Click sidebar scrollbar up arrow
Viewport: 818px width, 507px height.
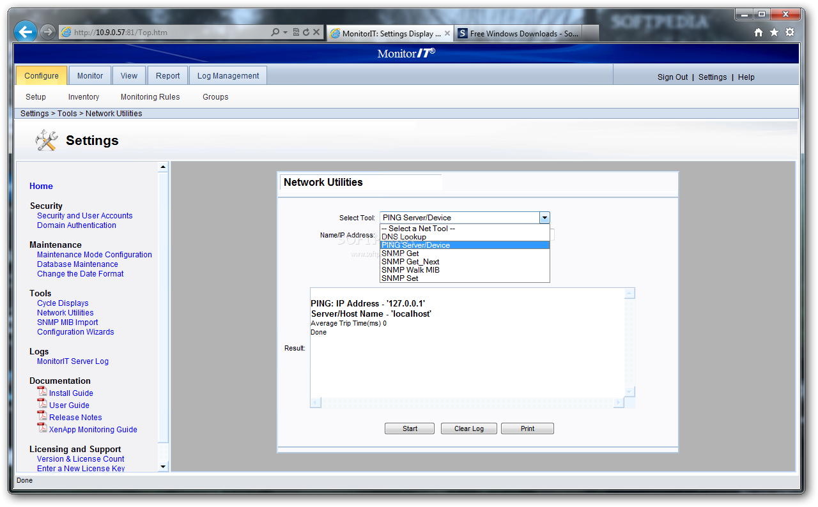click(163, 167)
